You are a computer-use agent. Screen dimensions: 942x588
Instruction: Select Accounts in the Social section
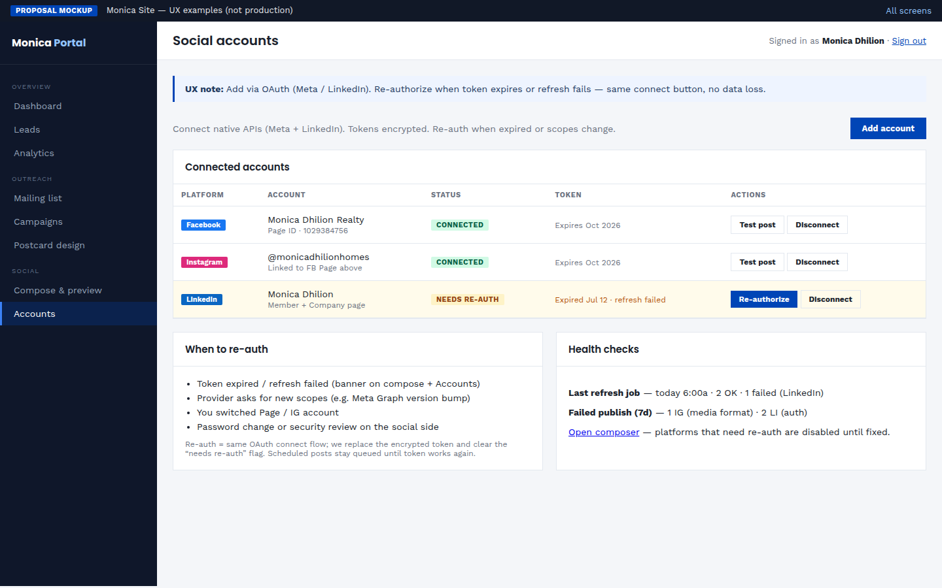(78, 314)
